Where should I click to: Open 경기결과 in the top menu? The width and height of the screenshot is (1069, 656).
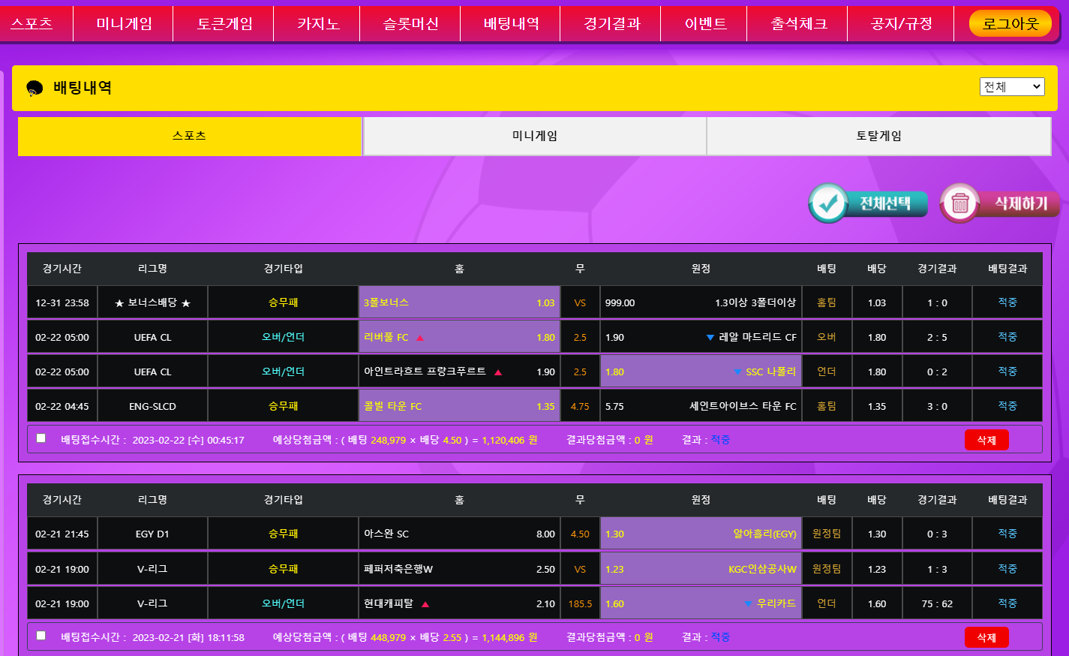(611, 23)
